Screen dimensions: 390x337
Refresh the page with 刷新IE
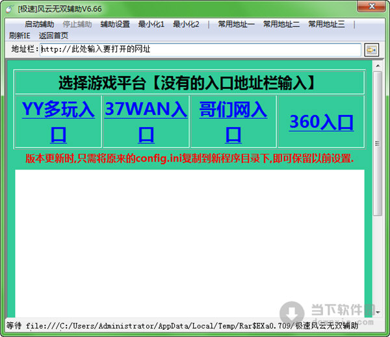pos(19,36)
